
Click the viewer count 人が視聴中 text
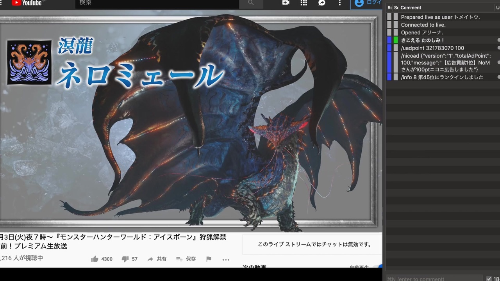click(x=21, y=258)
